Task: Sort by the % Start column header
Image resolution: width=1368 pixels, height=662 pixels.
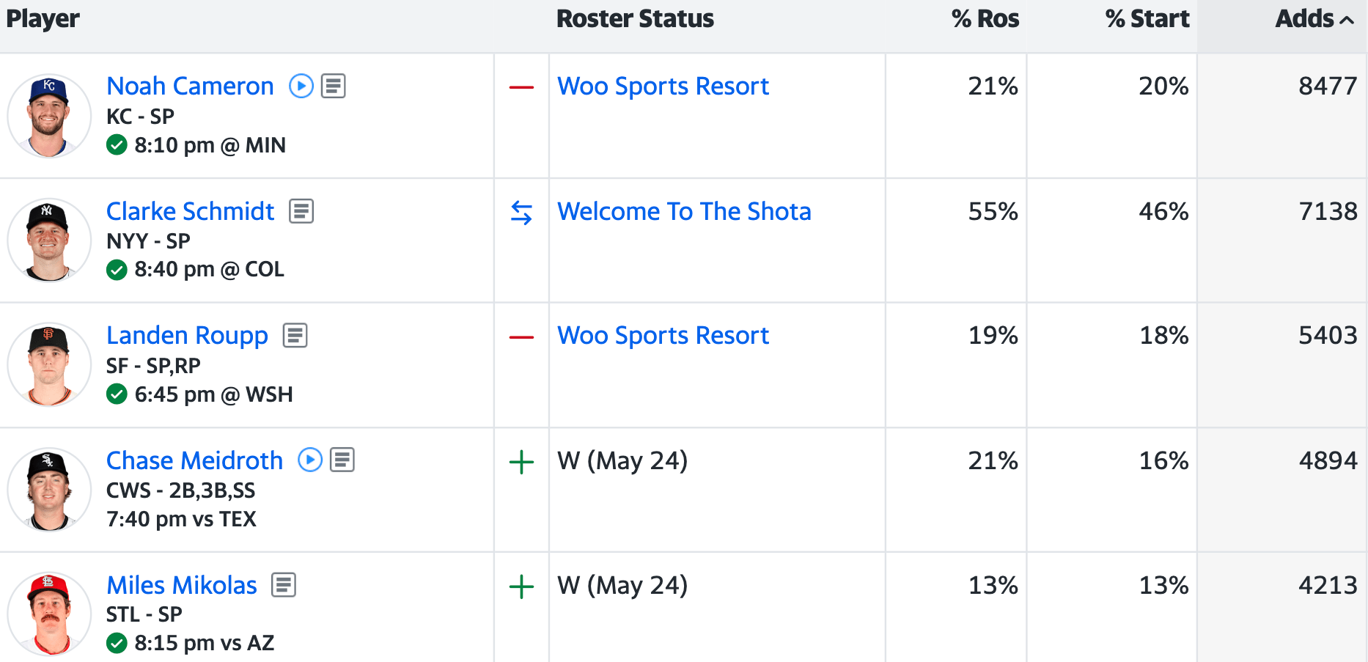Action: [1147, 19]
